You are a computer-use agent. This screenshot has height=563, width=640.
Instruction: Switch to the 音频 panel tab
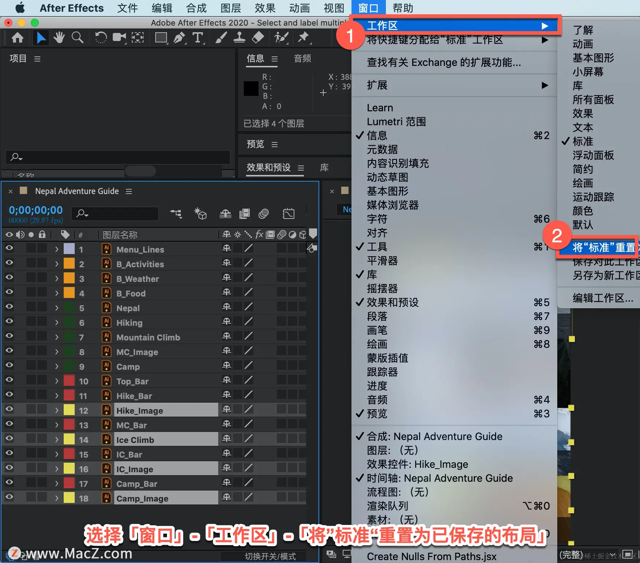tap(302, 59)
